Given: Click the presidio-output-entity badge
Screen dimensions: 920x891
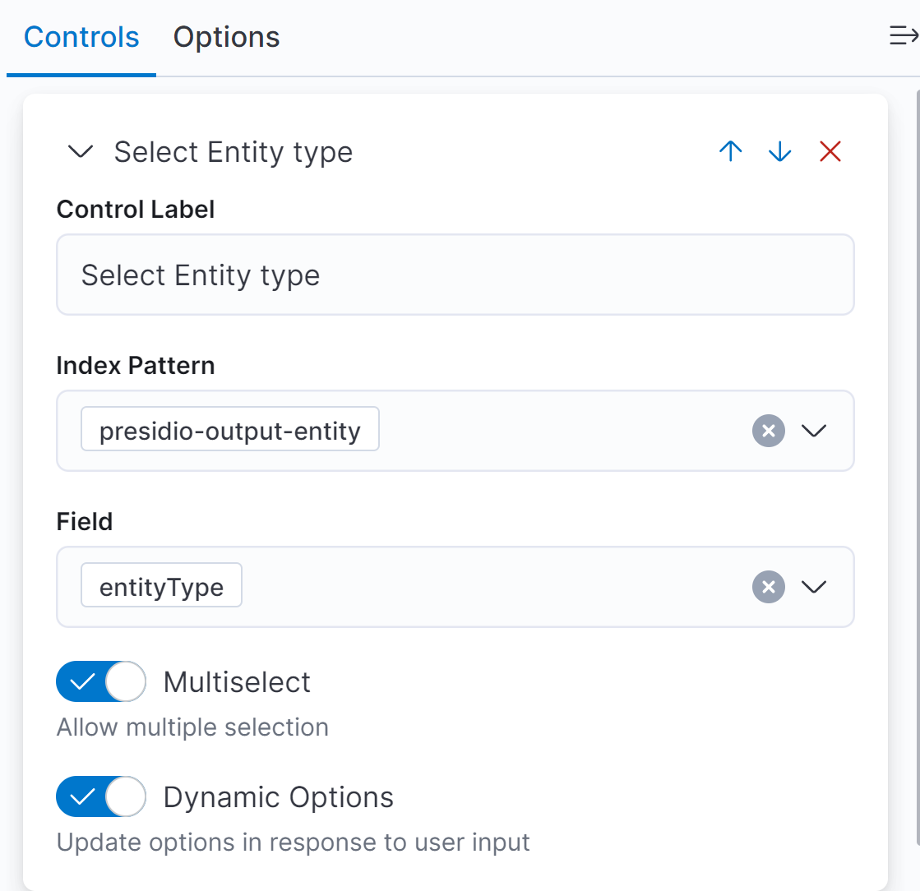Looking at the screenshot, I should tap(229, 428).
